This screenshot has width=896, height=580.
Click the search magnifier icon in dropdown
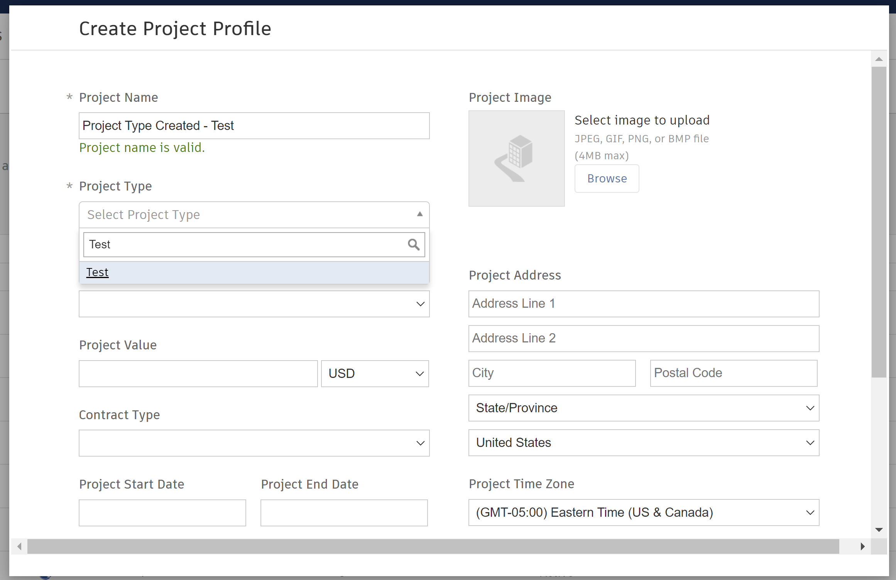[413, 244]
